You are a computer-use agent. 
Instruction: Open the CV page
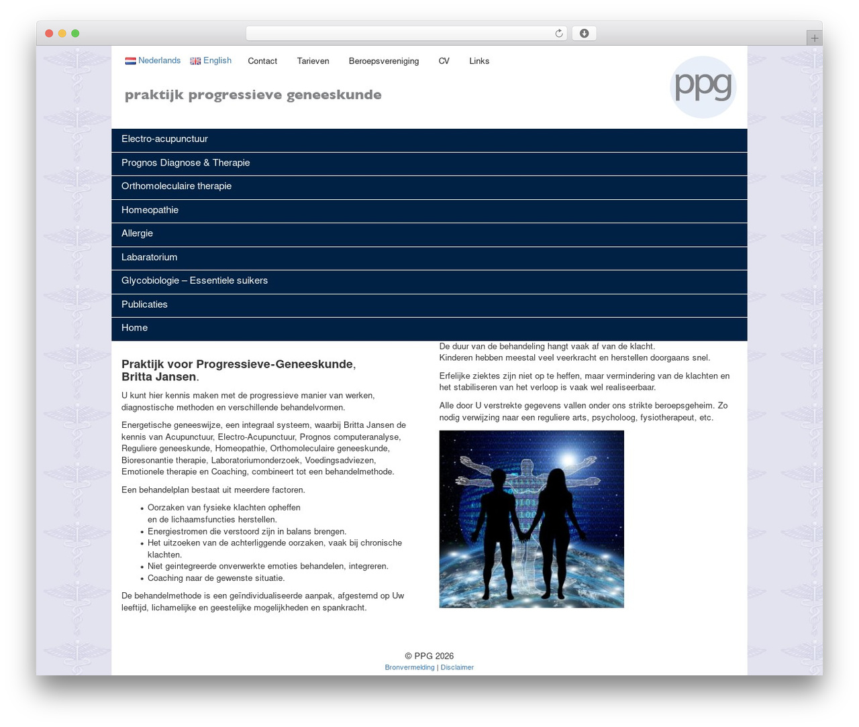click(444, 61)
